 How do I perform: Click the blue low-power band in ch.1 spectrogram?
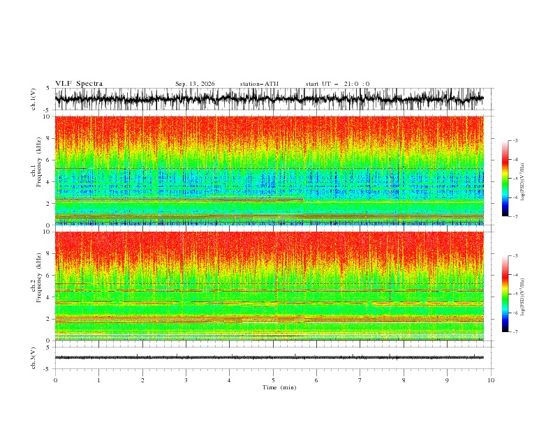[x=269, y=183]
